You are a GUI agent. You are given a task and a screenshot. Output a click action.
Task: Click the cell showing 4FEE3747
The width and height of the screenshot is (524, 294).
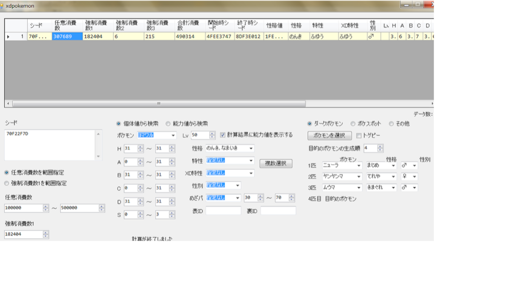pyautogui.click(x=220, y=36)
